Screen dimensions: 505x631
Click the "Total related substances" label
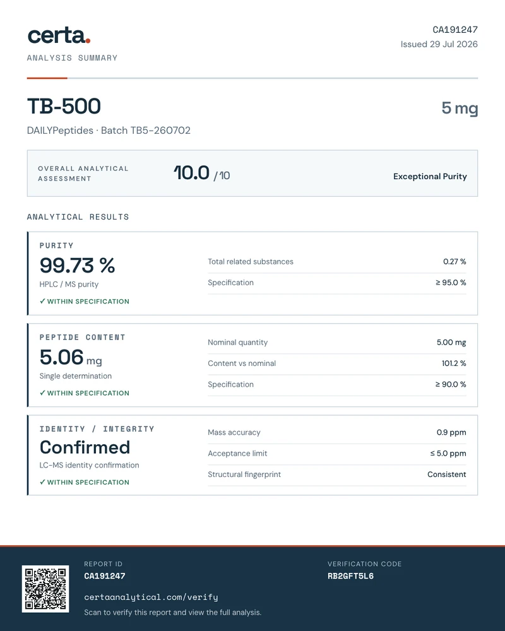pos(251,262)
